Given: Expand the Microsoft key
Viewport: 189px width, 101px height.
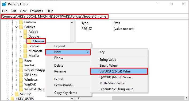Looking at the screenshot, I should [21, 51].
